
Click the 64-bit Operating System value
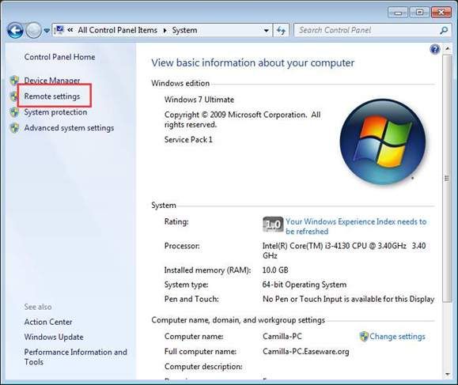(305, 285)
